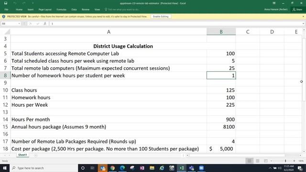Viewport: 306px width, 172px height.
Task: Add a new sheet with plus icon
Action: tap(36, 155)
